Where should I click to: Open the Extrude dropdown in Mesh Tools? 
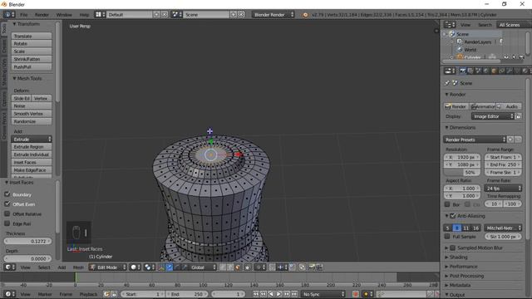(x=32, y=140)
